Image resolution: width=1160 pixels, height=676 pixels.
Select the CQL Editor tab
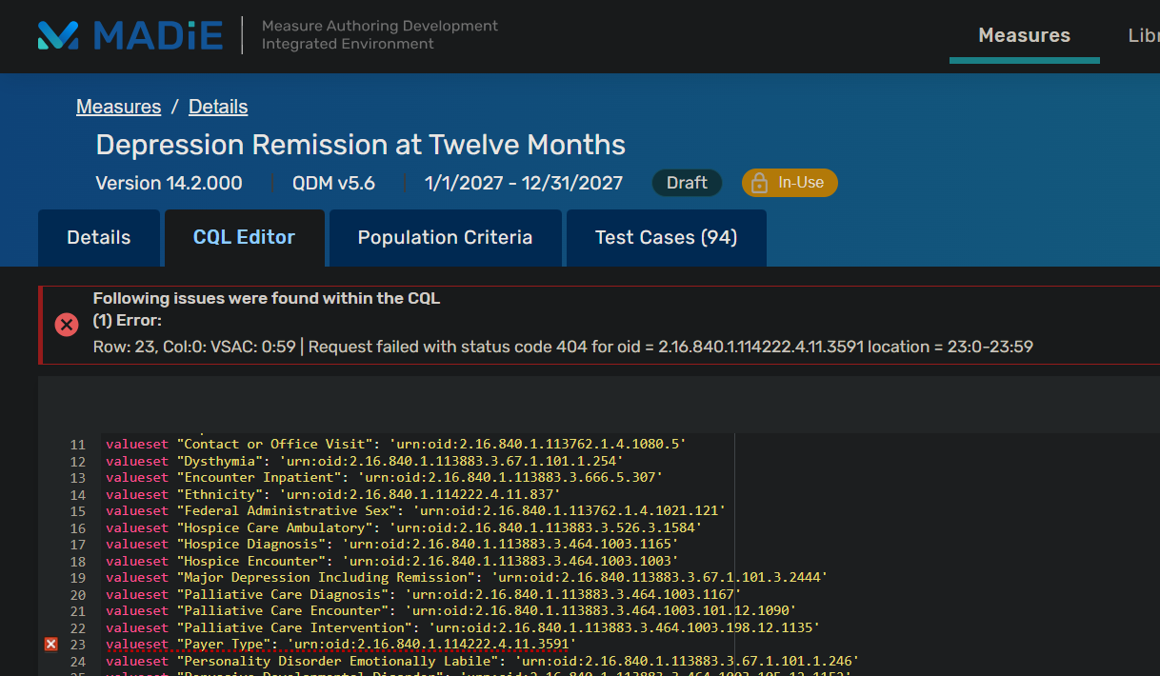(x=244, y=238)
